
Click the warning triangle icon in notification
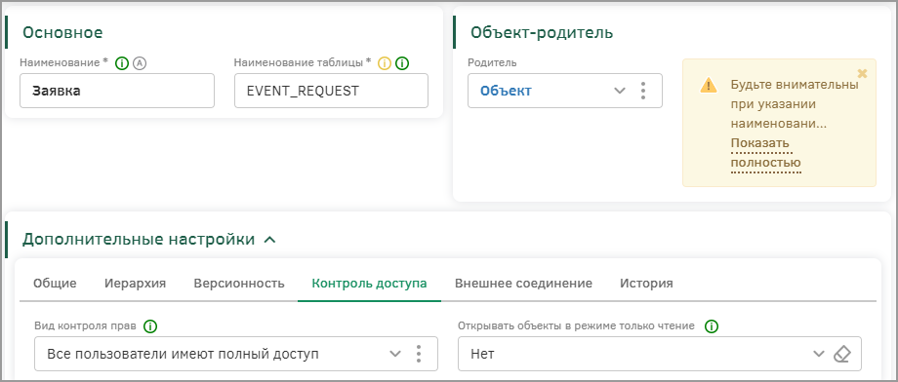tap(709, 86)
